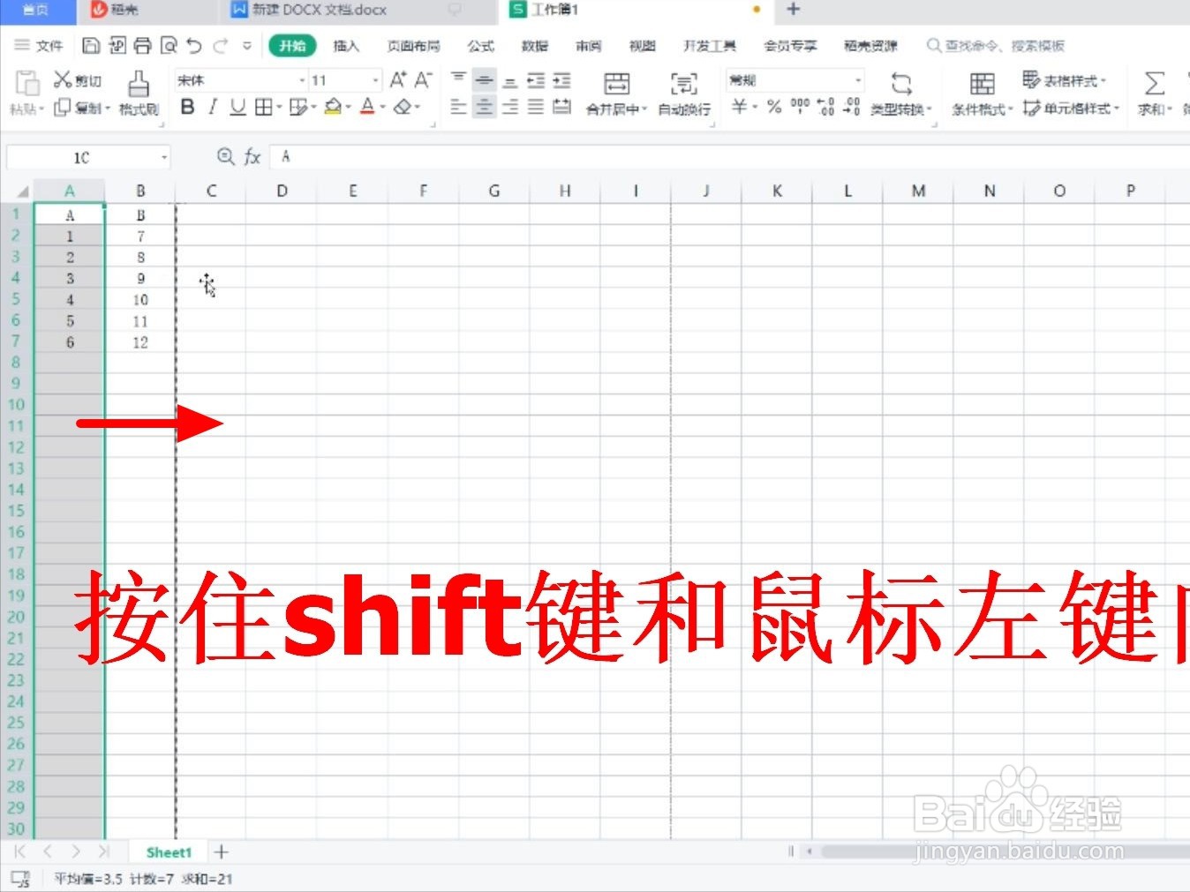This screenshot has height=892, width=1190.
Task: Open the Paste dropdown arrow
Action: [41, 109]
